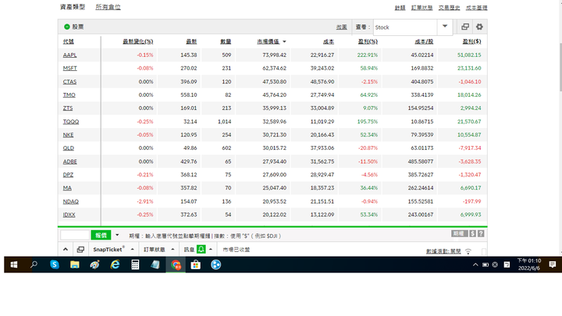
Task: Sort by 數量 quantity column header
Action: click(226, 41)
